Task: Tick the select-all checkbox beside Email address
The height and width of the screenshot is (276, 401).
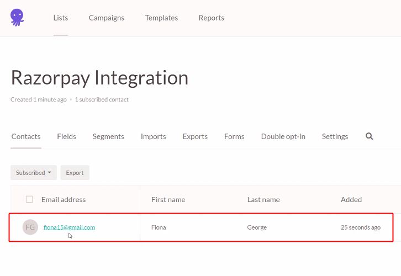Action: pyautogui.click(x=29, y=199)
